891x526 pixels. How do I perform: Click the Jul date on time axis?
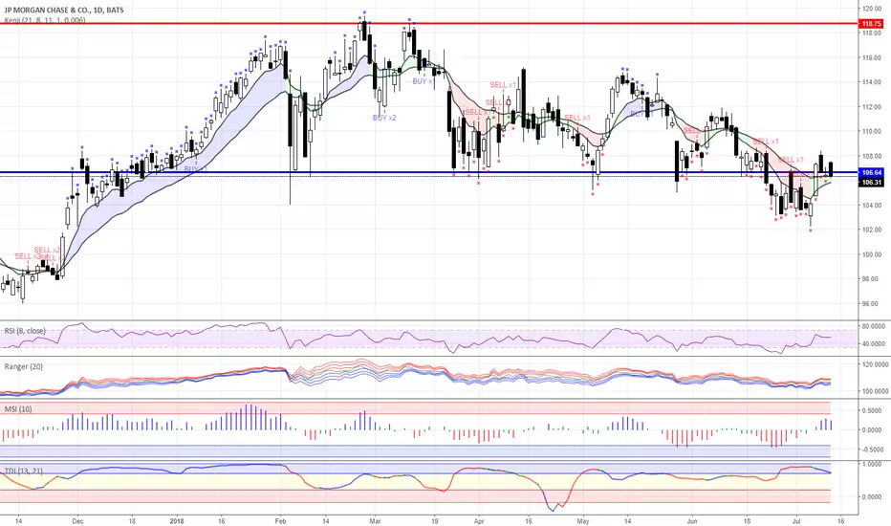click(796, 520)
